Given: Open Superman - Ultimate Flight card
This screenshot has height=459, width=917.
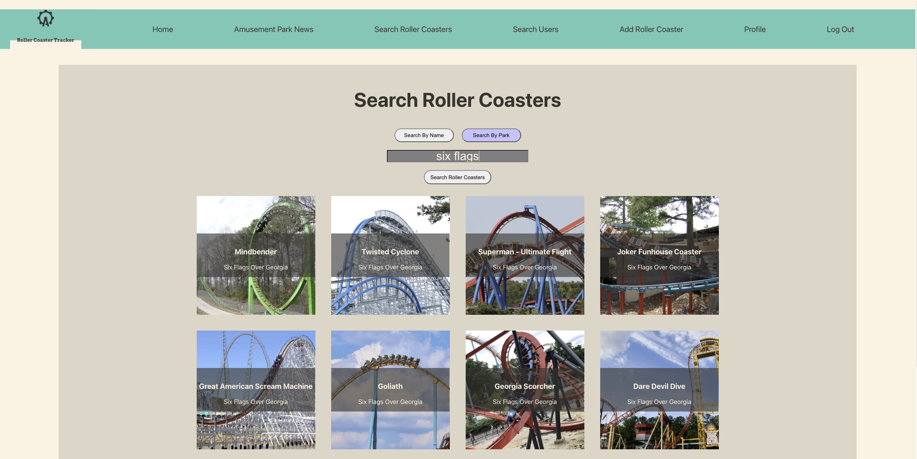Looking at the screenshot, I should (x=525, y=255).
